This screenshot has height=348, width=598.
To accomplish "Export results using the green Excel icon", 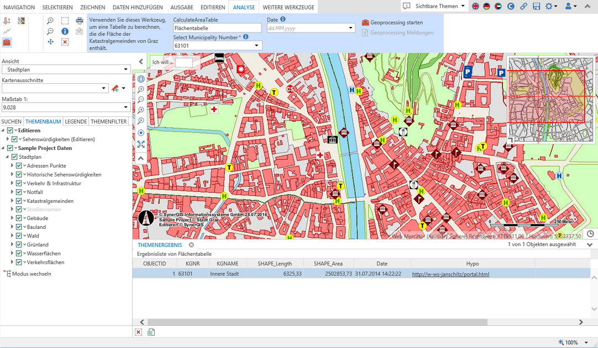I will pos(151,332).
